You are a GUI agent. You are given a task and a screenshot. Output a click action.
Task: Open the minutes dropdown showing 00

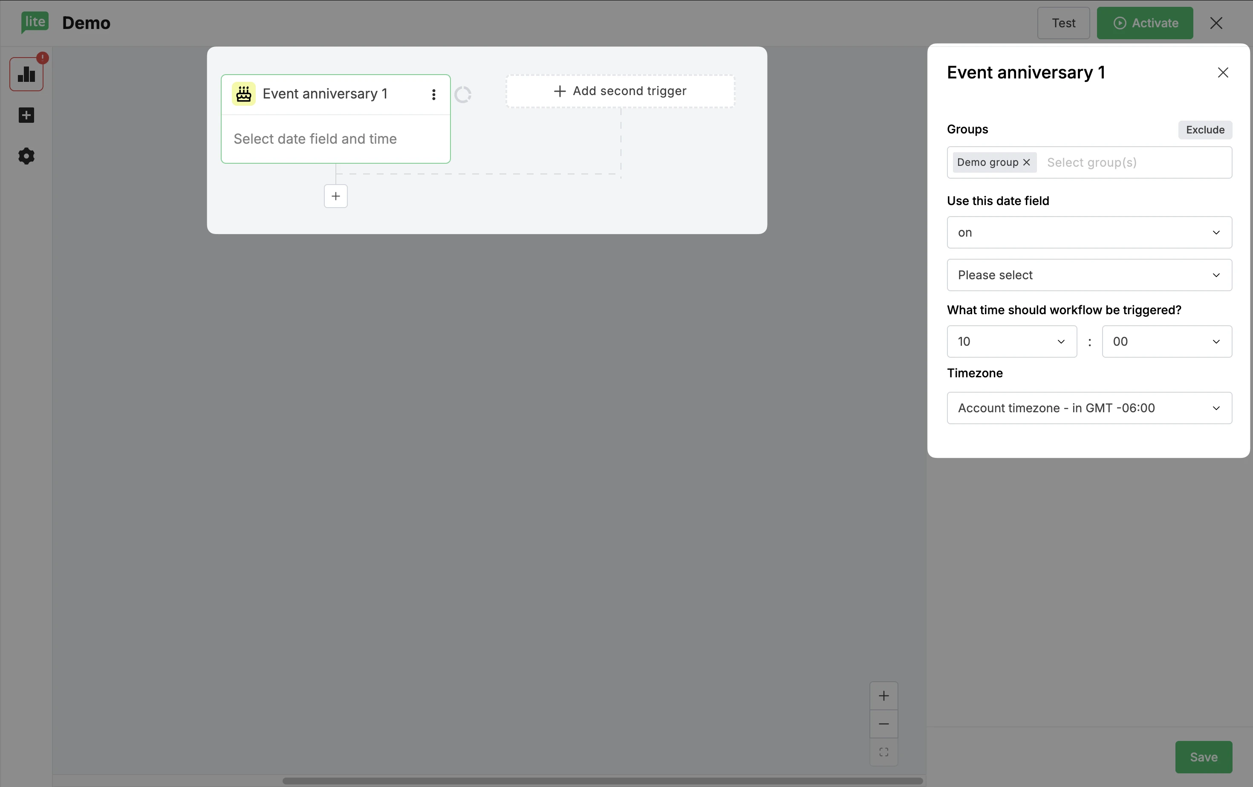point(1166,341)
